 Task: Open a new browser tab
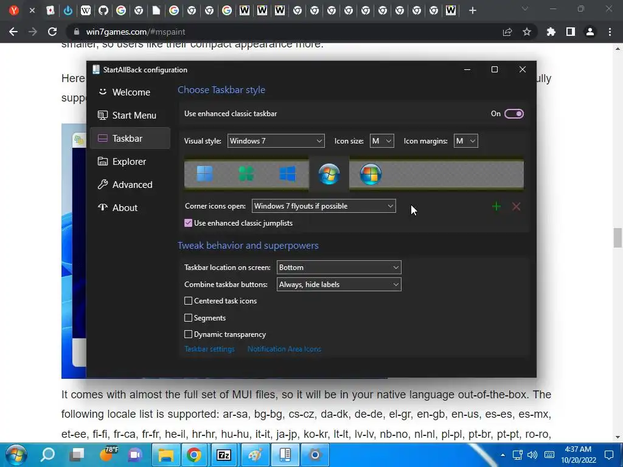click(x=472, y=10)
